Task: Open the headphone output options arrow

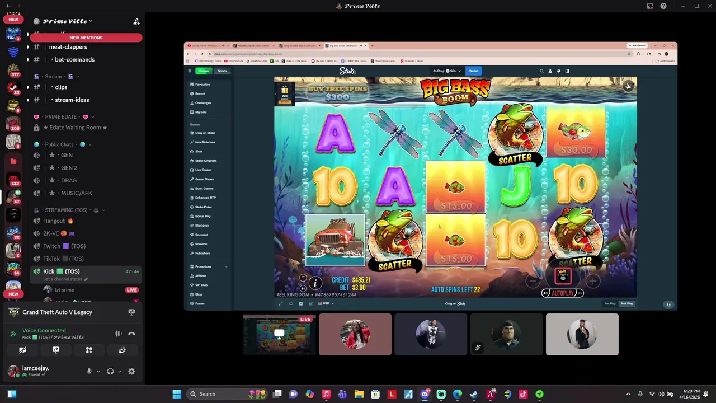Action: coord(119,371)
